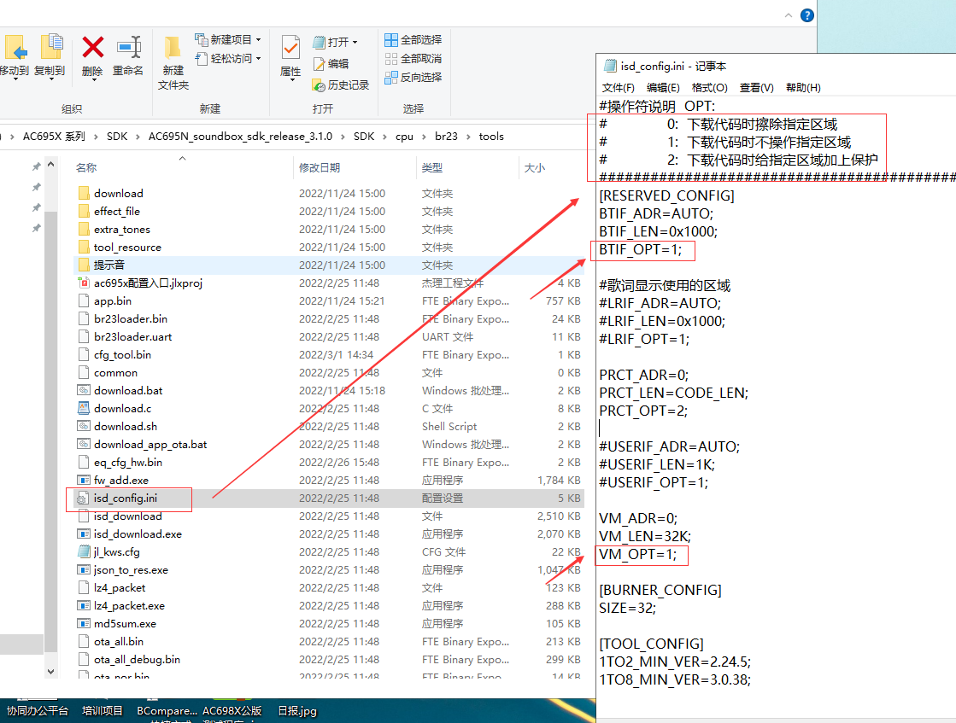Click breadcrumb chevron after br23

[467, 137]
